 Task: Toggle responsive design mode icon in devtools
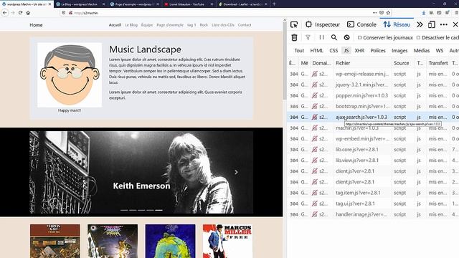click(x=432, y=25)
